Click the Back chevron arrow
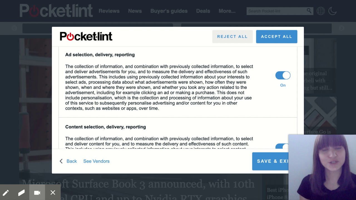This screenshot has width=356, height=200. [x=61, y=161]
